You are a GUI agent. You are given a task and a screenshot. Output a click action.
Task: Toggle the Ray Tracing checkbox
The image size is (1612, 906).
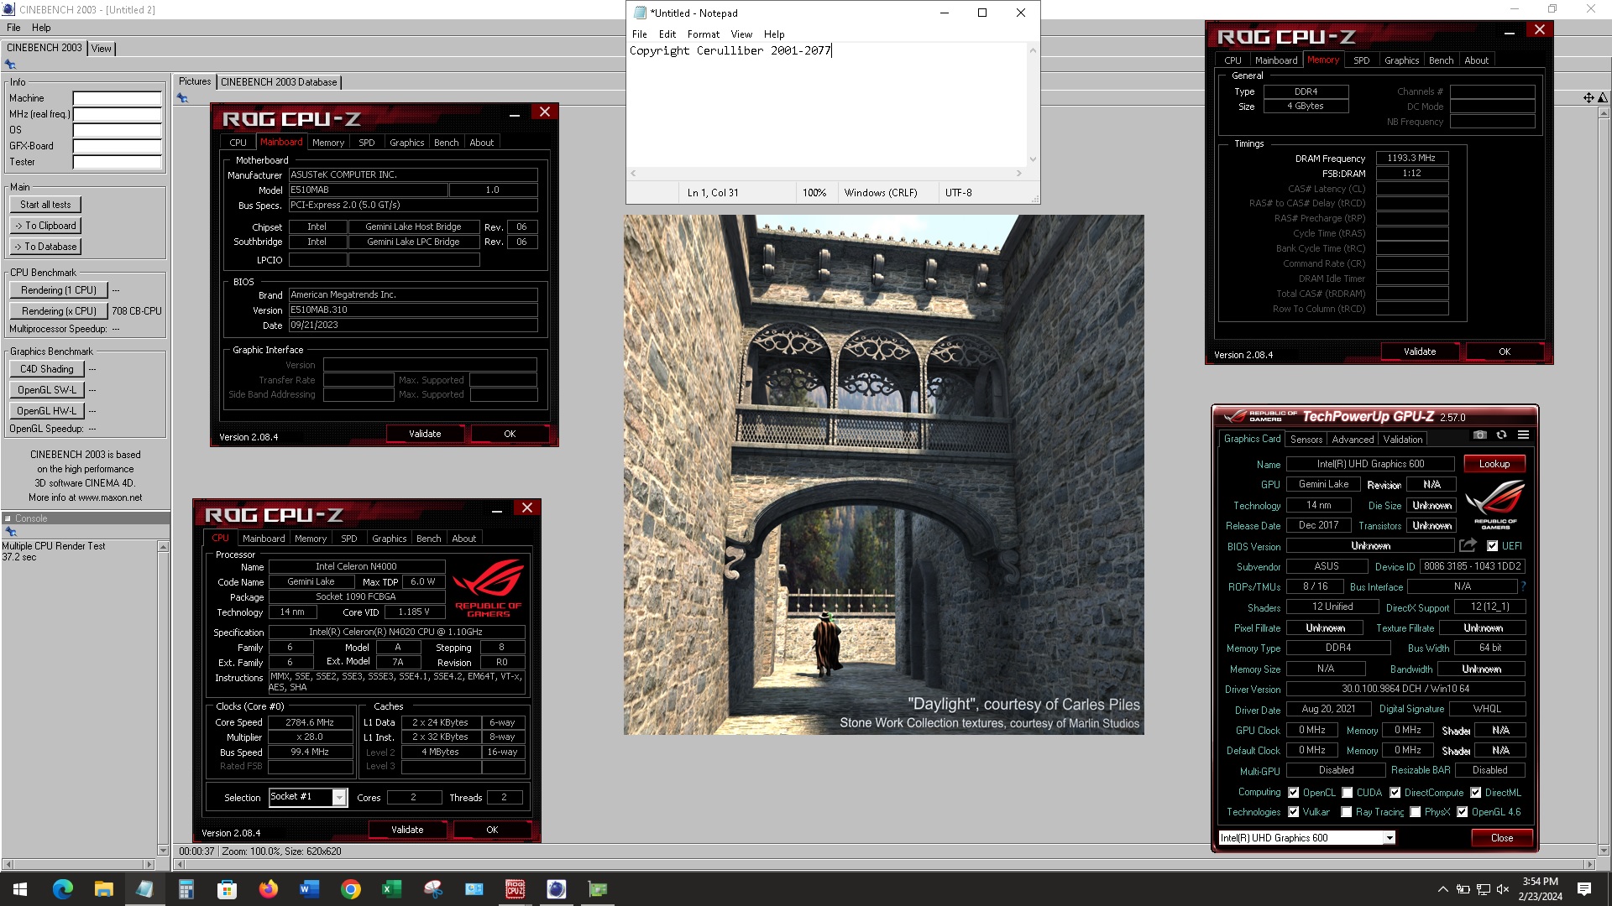(x=1347, y=811)
